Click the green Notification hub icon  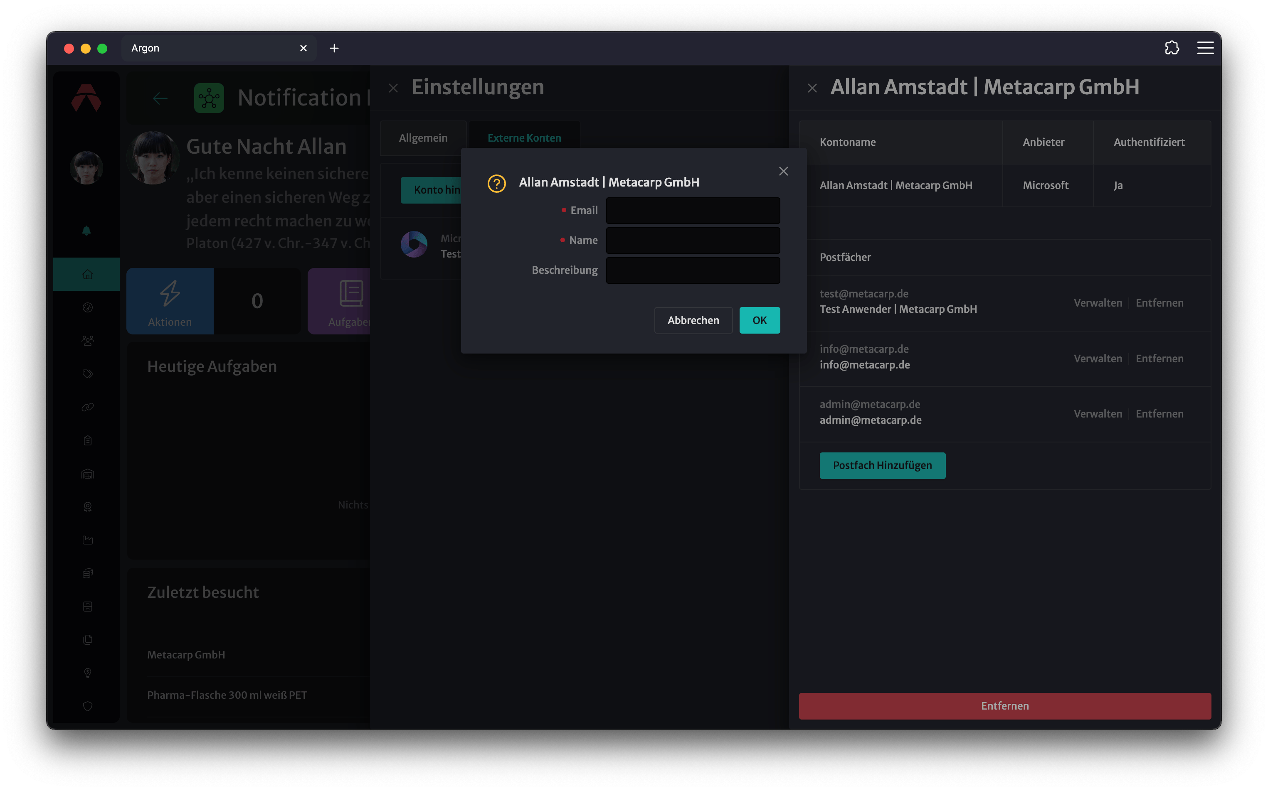click(x=209, y=98)
